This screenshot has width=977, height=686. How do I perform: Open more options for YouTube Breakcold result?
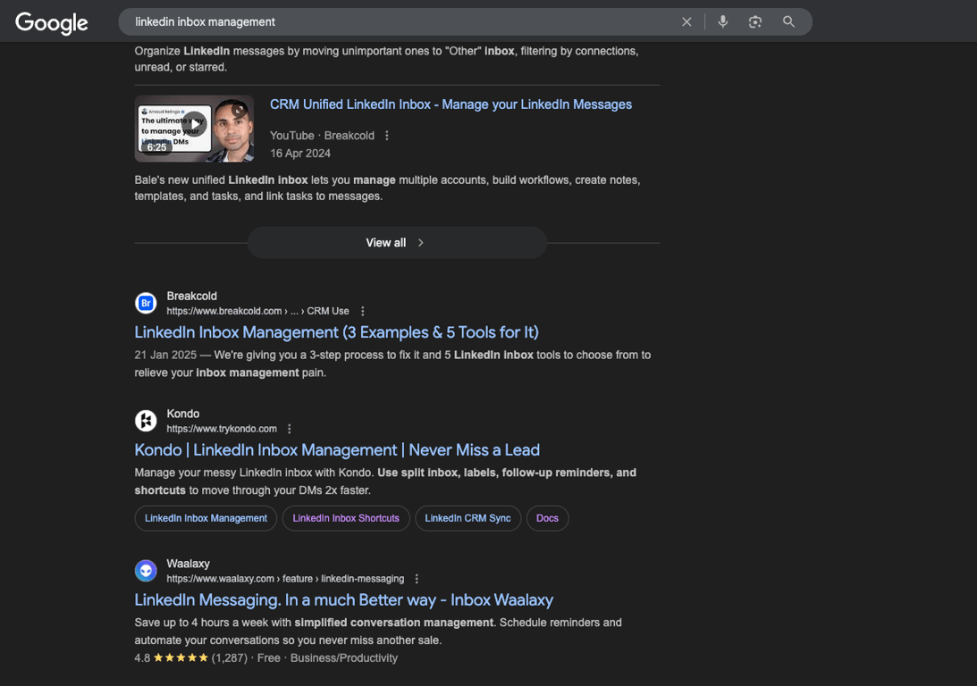coord(387,136)
